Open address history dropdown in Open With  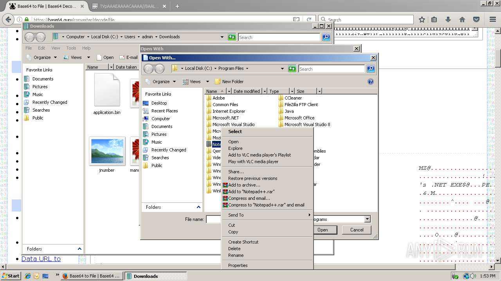[282, 69]
